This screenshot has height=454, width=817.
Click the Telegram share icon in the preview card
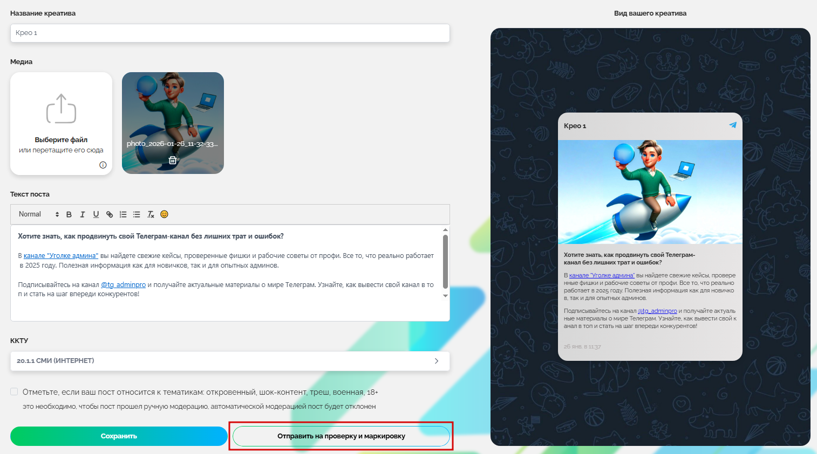(733, 125)
